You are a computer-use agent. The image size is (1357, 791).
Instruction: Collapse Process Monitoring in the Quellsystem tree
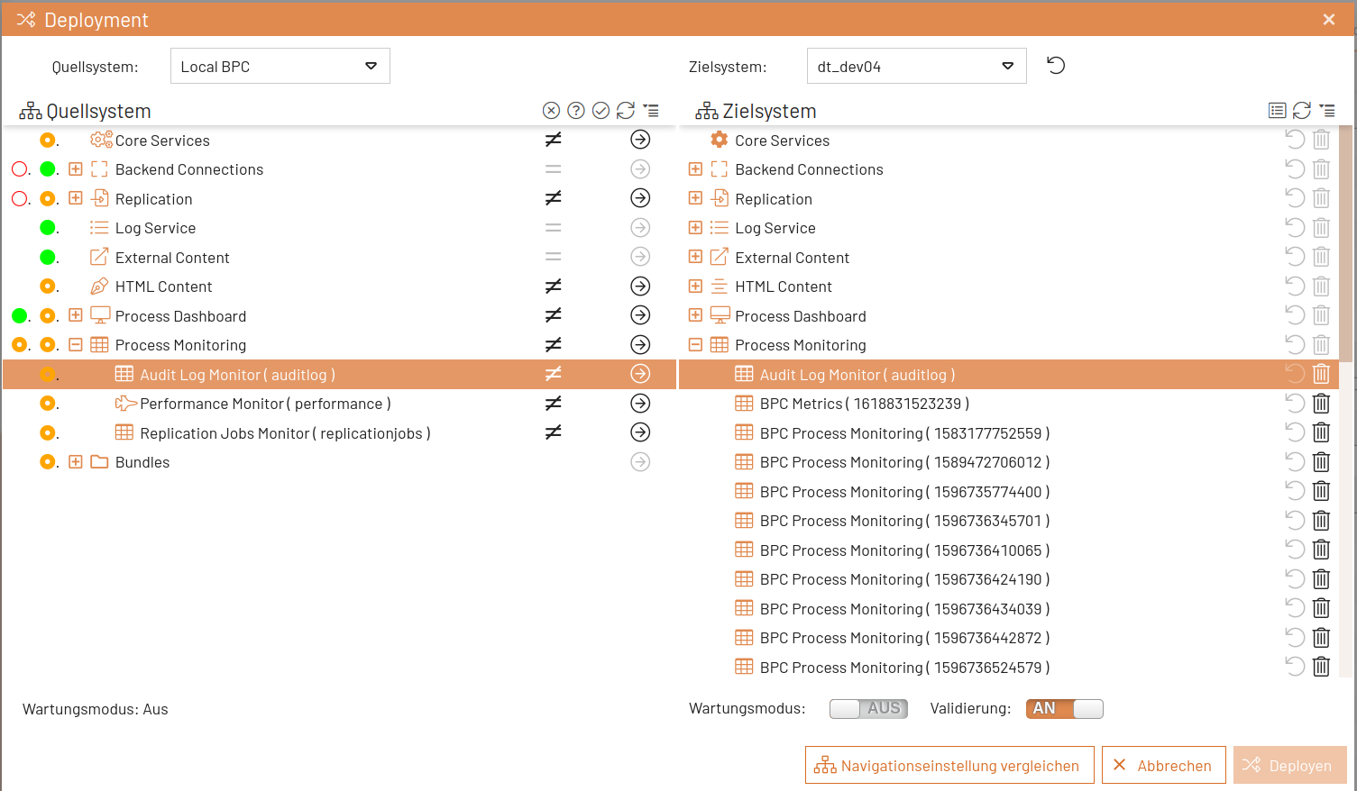pos(76,344)
